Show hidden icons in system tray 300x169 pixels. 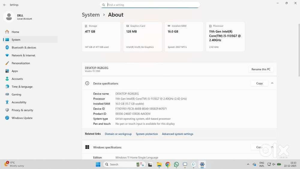248,164
